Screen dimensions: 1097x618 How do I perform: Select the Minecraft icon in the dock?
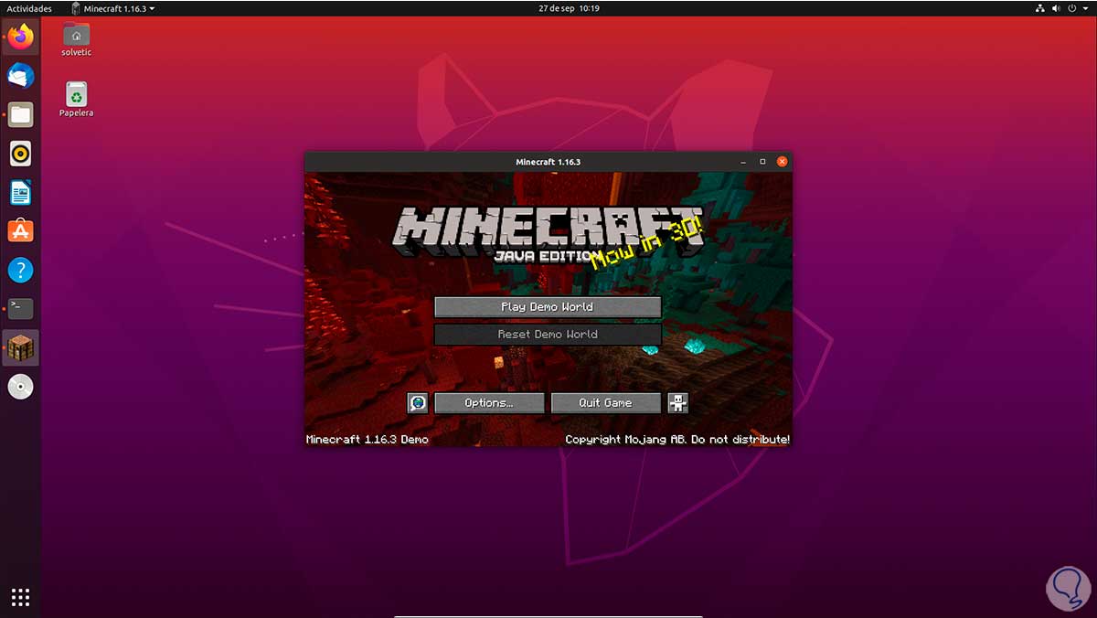(20, 347)
